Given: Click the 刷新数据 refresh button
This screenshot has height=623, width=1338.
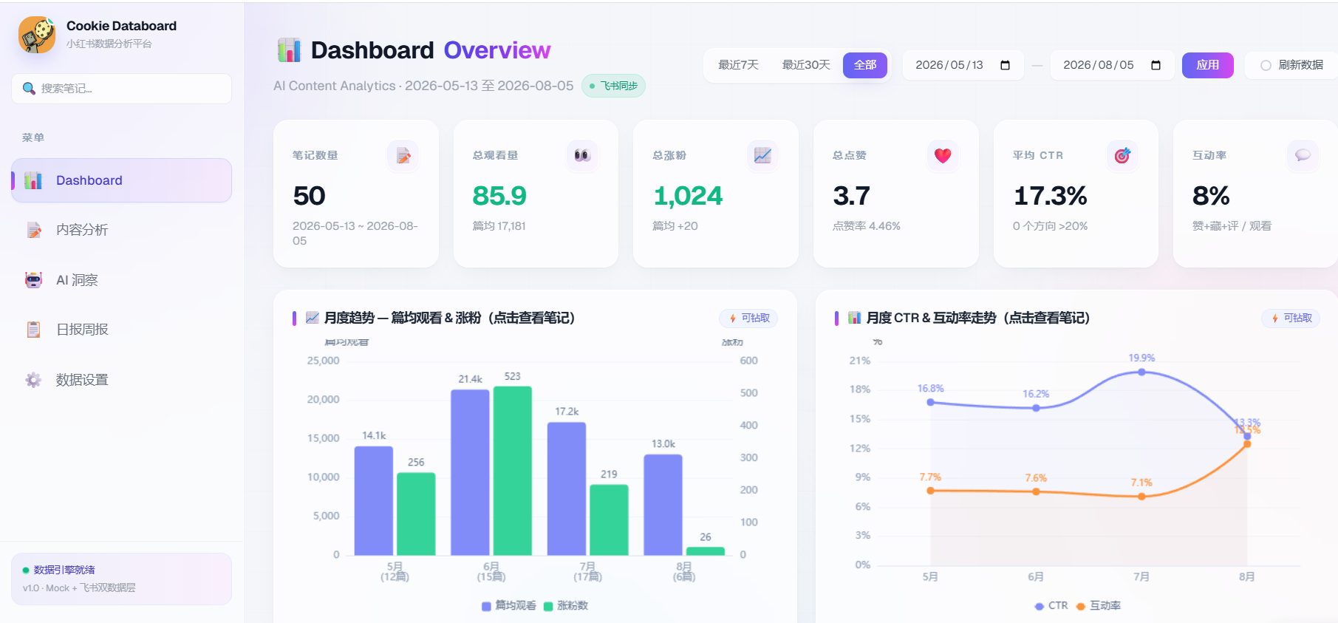Looking at the screenshot, I should [1292, 65].
